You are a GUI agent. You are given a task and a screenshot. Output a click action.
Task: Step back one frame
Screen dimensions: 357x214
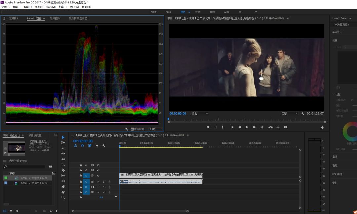[240, 127]
